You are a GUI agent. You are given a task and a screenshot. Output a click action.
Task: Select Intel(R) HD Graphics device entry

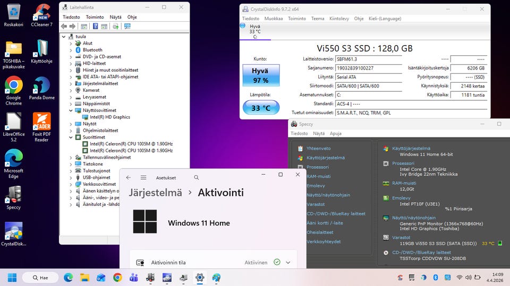(110, 117)
